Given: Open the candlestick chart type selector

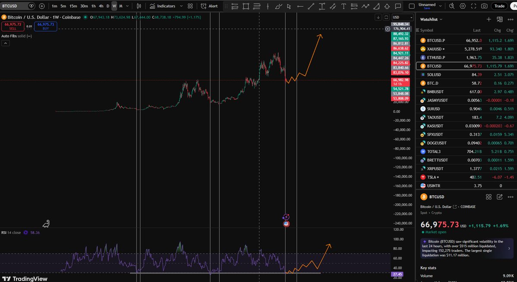Looking at the screenshot, I should click(139, 6).
